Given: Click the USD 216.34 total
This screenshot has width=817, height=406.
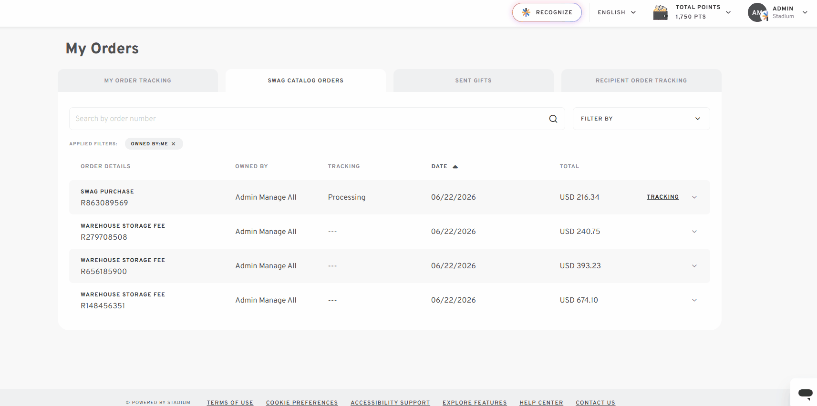Looking at the screenshot, I should [579, 197].
